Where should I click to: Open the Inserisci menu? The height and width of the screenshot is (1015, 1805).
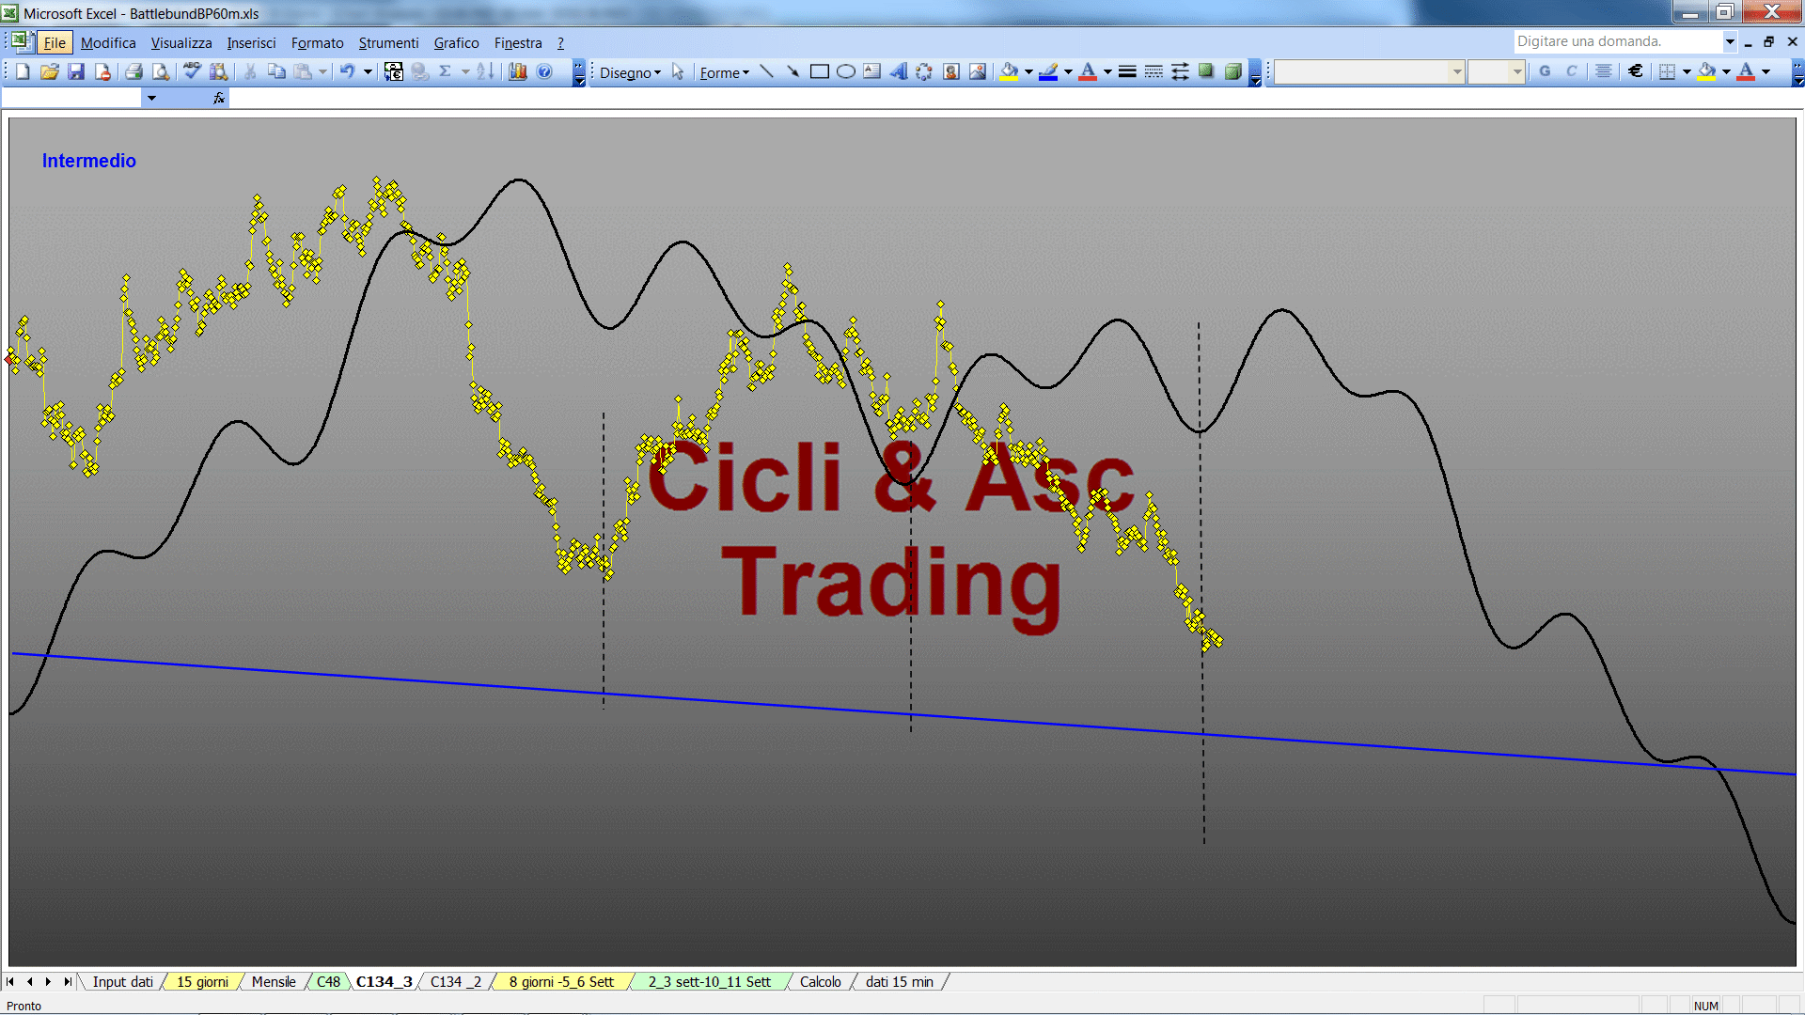(251, 42)
